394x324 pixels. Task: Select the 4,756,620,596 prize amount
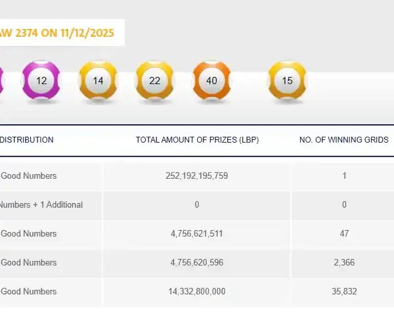pyautogui.click(x=196, y=263)
